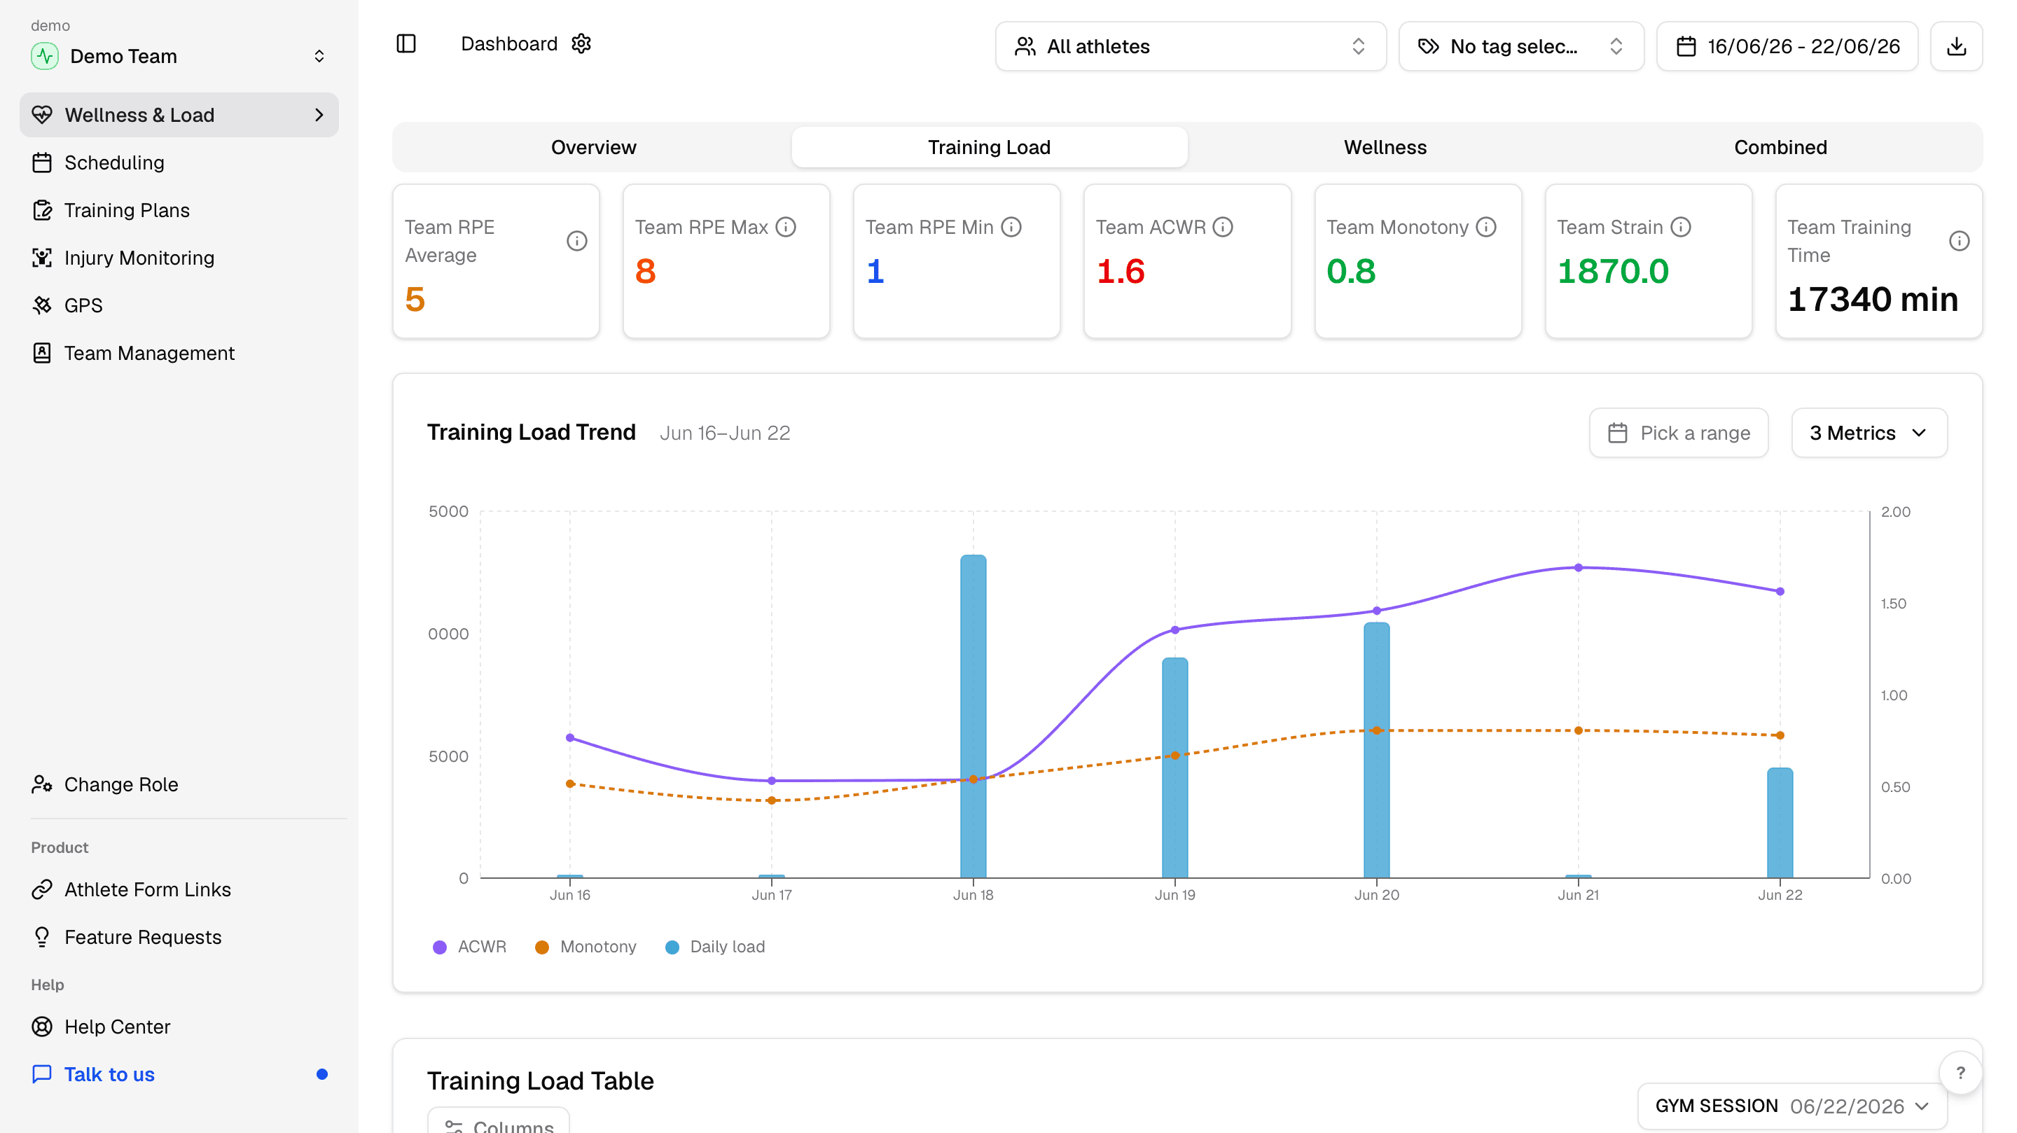Click the Team Training Time value 17340 min
This screenshot has height=1133, width=2017.
1873,300
